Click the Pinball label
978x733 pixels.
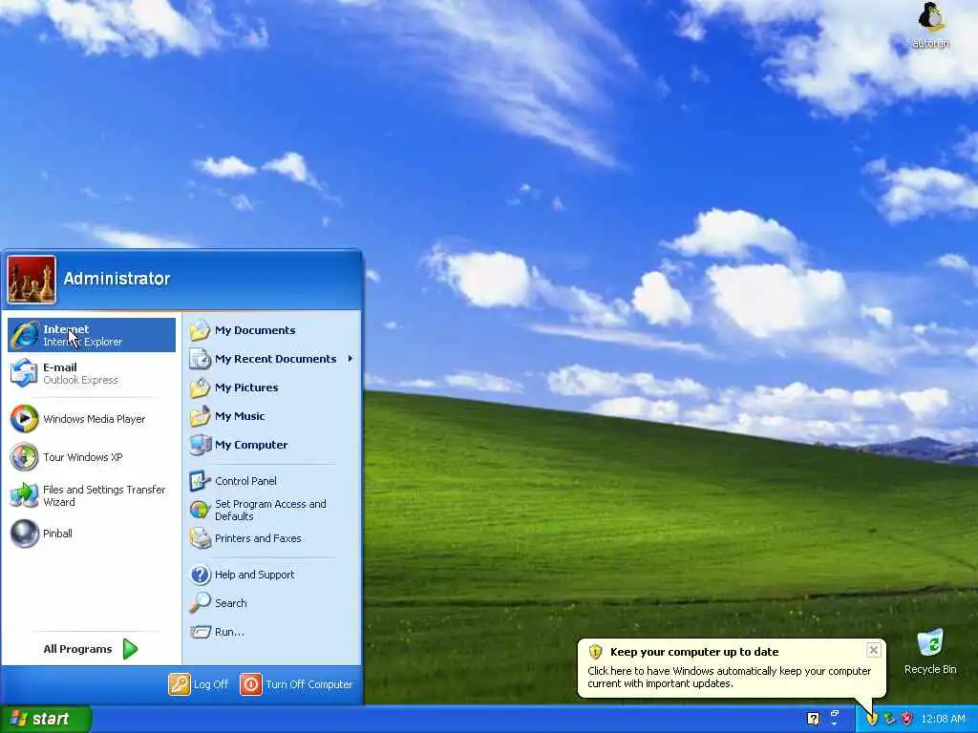(x=57, y=534)
